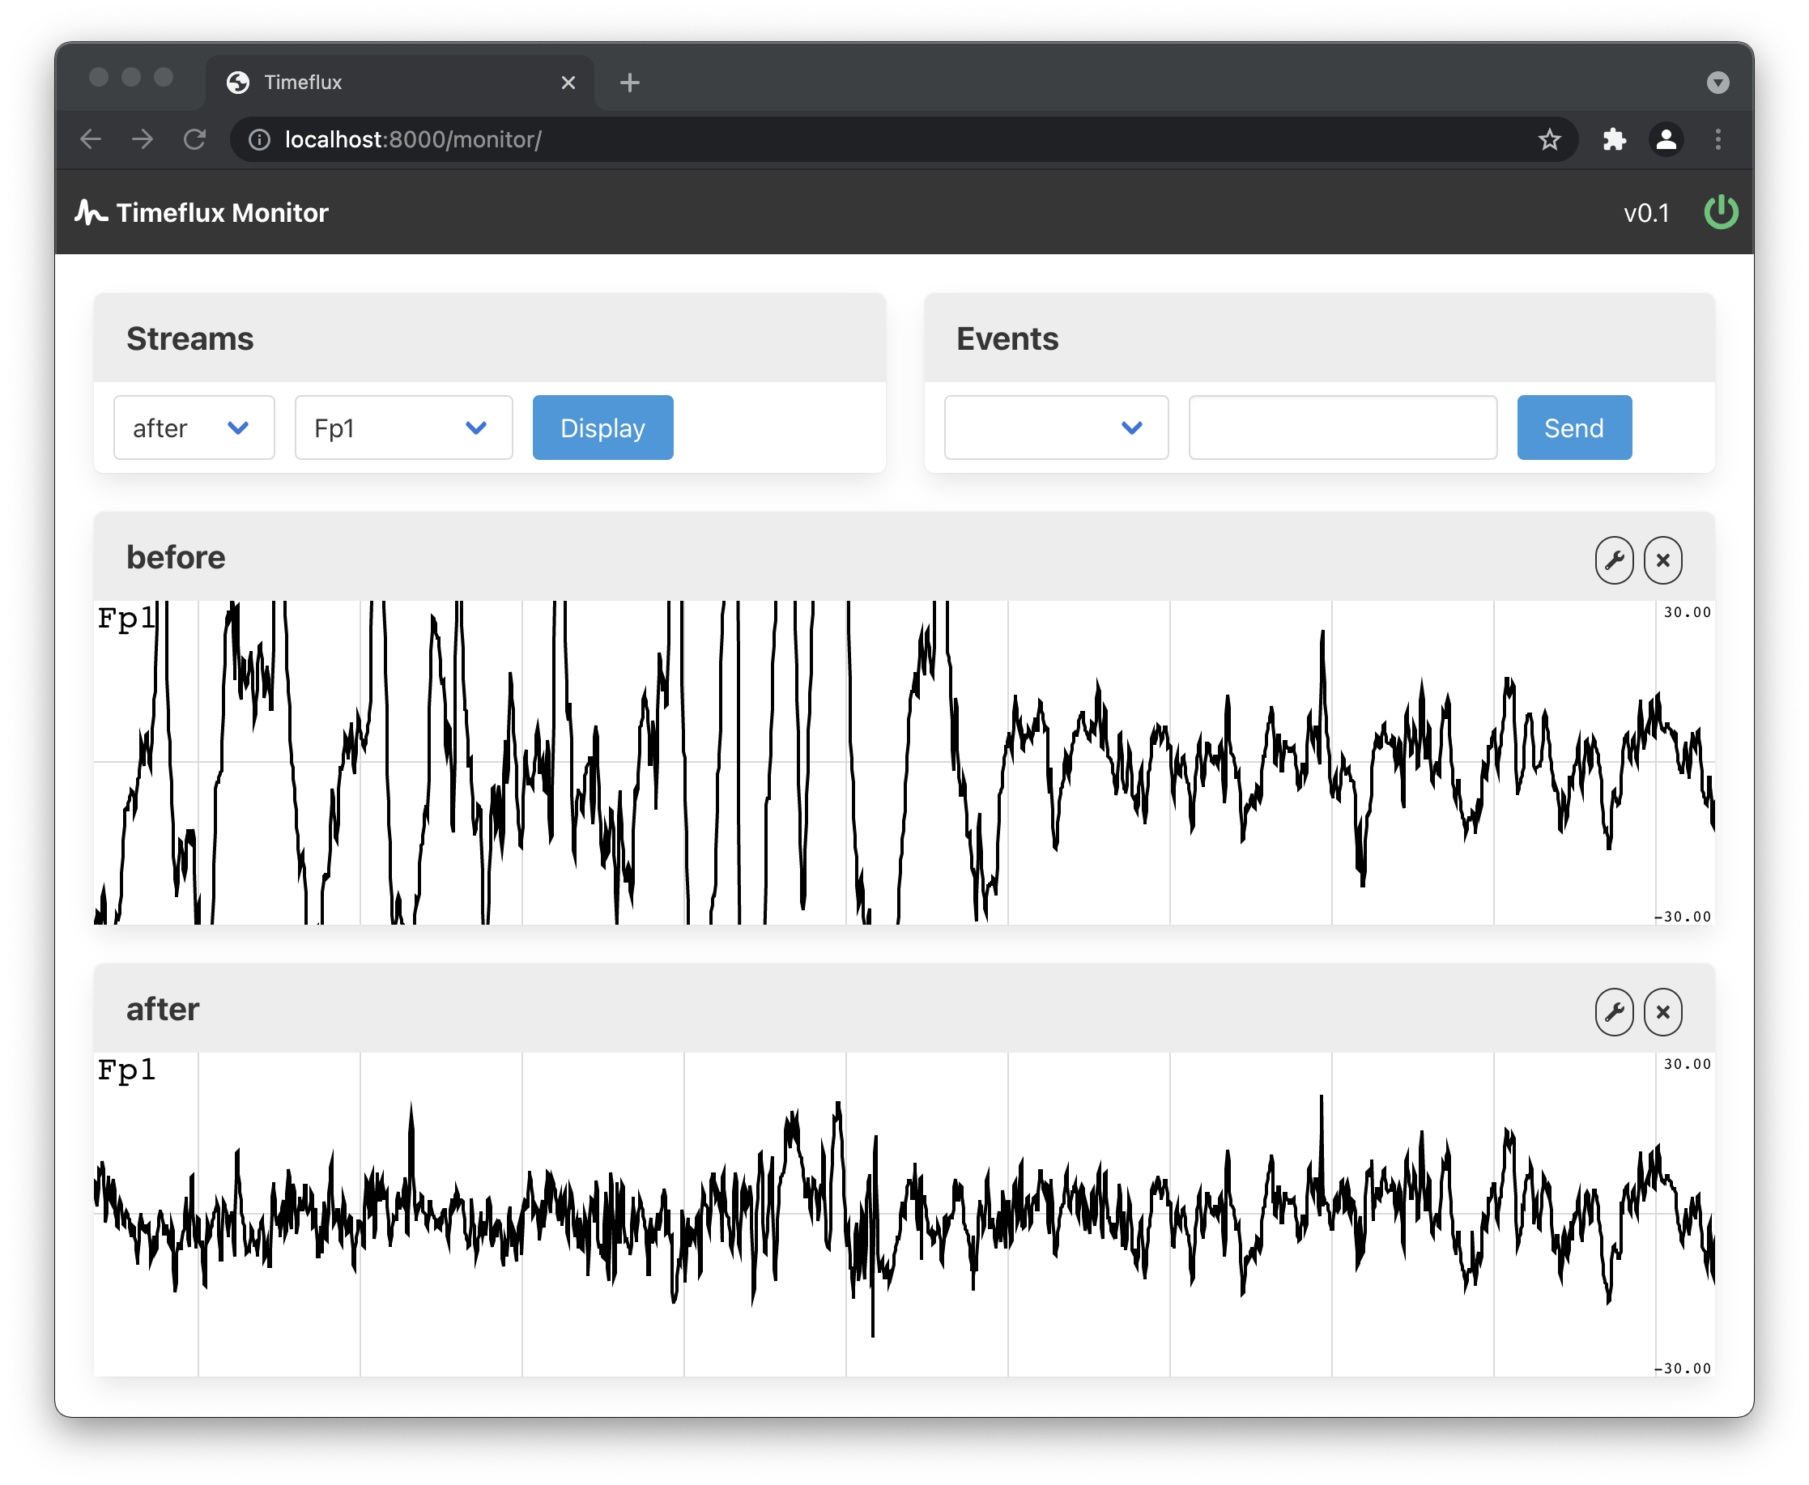Open settings for the before chart
The image size is (1809, 1485).
pyautogui.click(x=1615, y=560)
